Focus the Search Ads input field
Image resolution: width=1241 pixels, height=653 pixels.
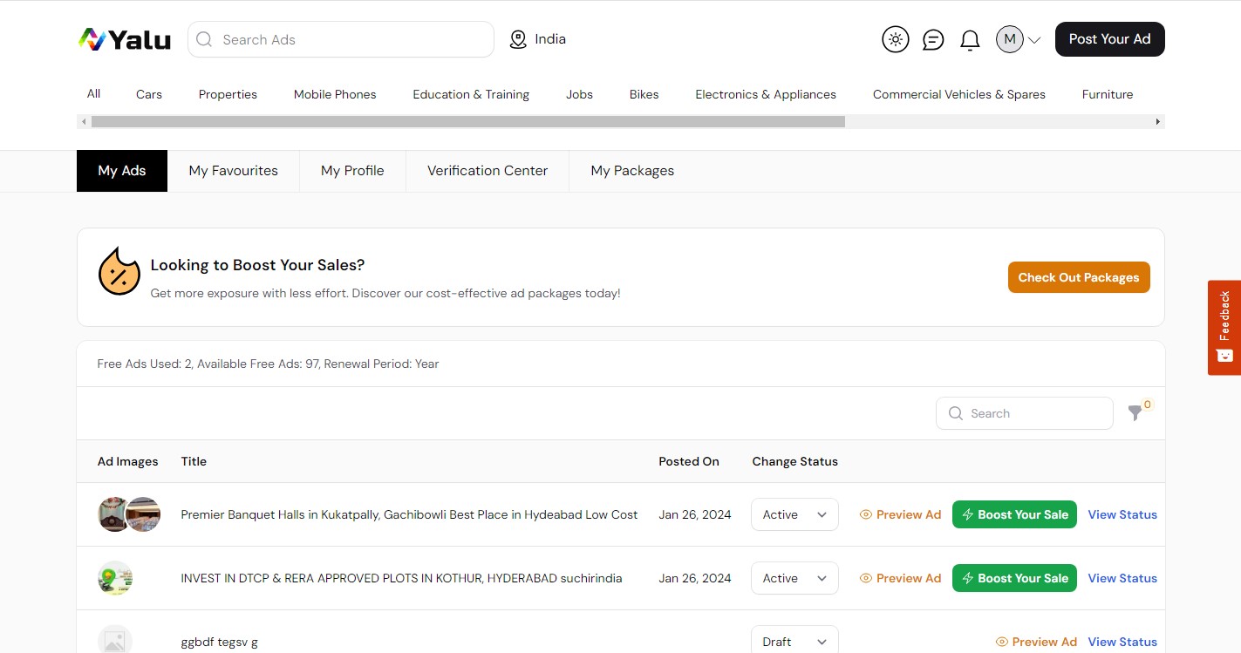point(341,39)
